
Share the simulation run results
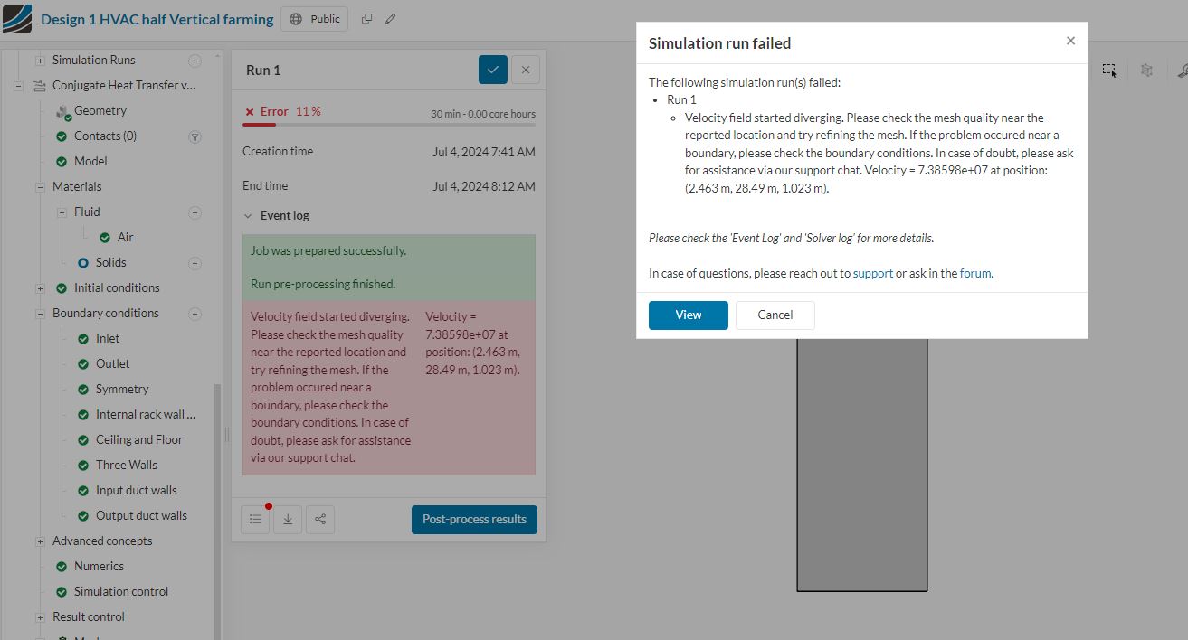320,519
